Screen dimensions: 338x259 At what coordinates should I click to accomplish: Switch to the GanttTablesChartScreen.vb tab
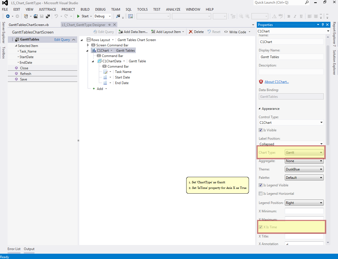pos(29,25)
